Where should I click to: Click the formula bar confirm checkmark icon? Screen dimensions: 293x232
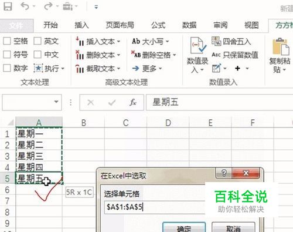coord(112,102)
